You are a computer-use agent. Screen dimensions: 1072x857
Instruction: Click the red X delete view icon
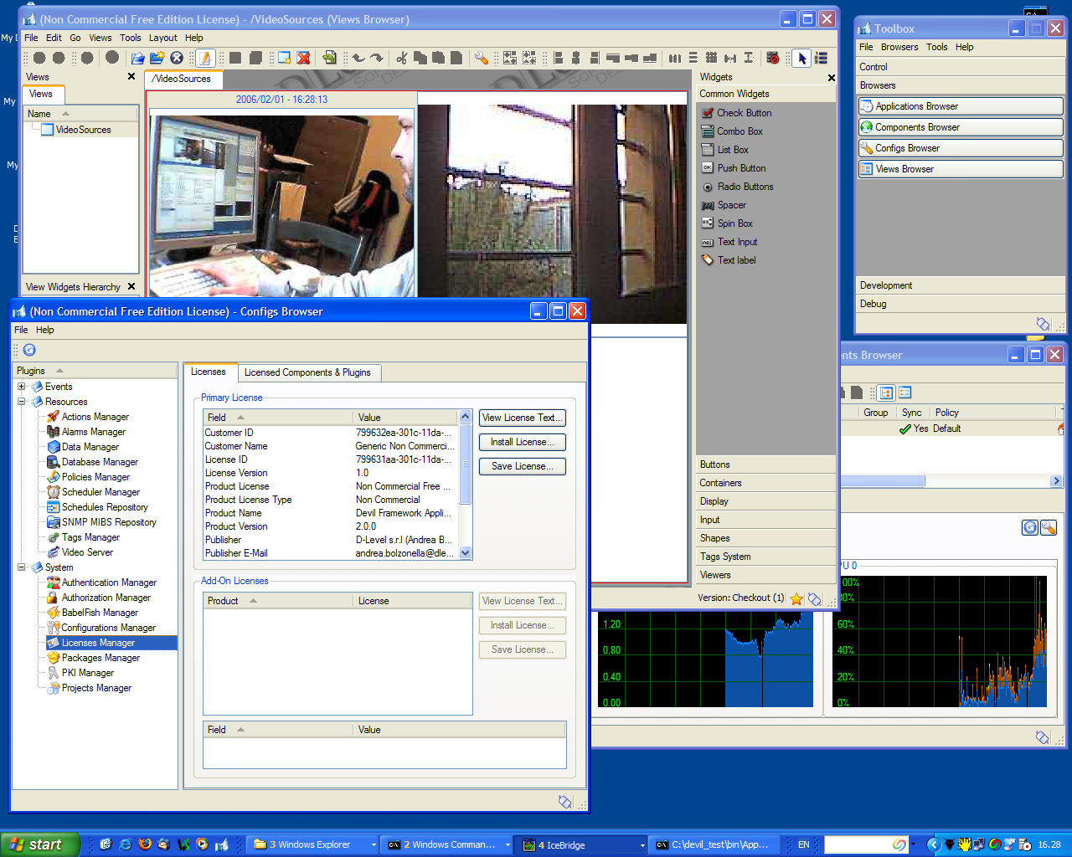click(x=303, y=58)
